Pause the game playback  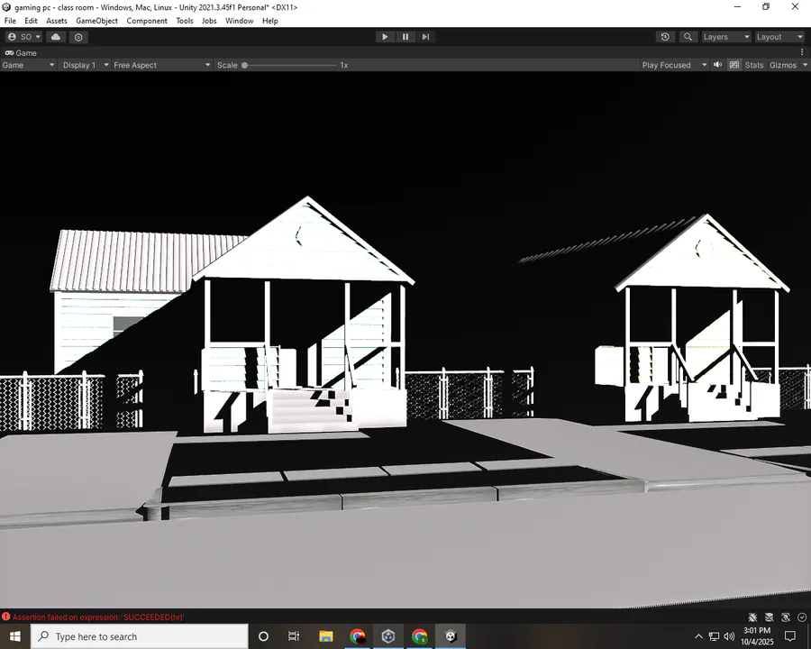tap(405, 37)
